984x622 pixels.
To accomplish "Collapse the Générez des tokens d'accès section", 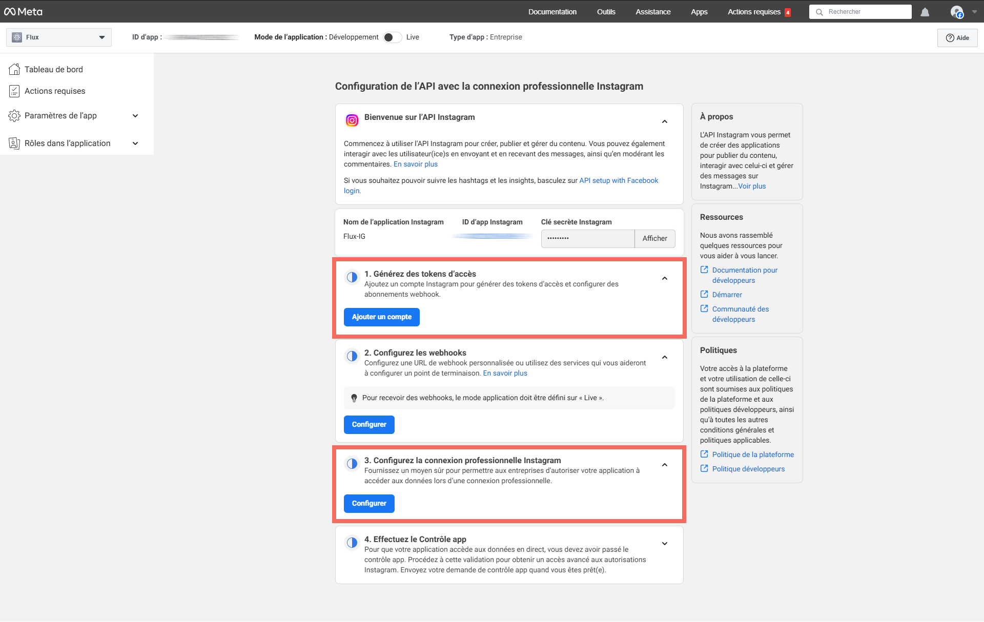I will coord(665,278).
